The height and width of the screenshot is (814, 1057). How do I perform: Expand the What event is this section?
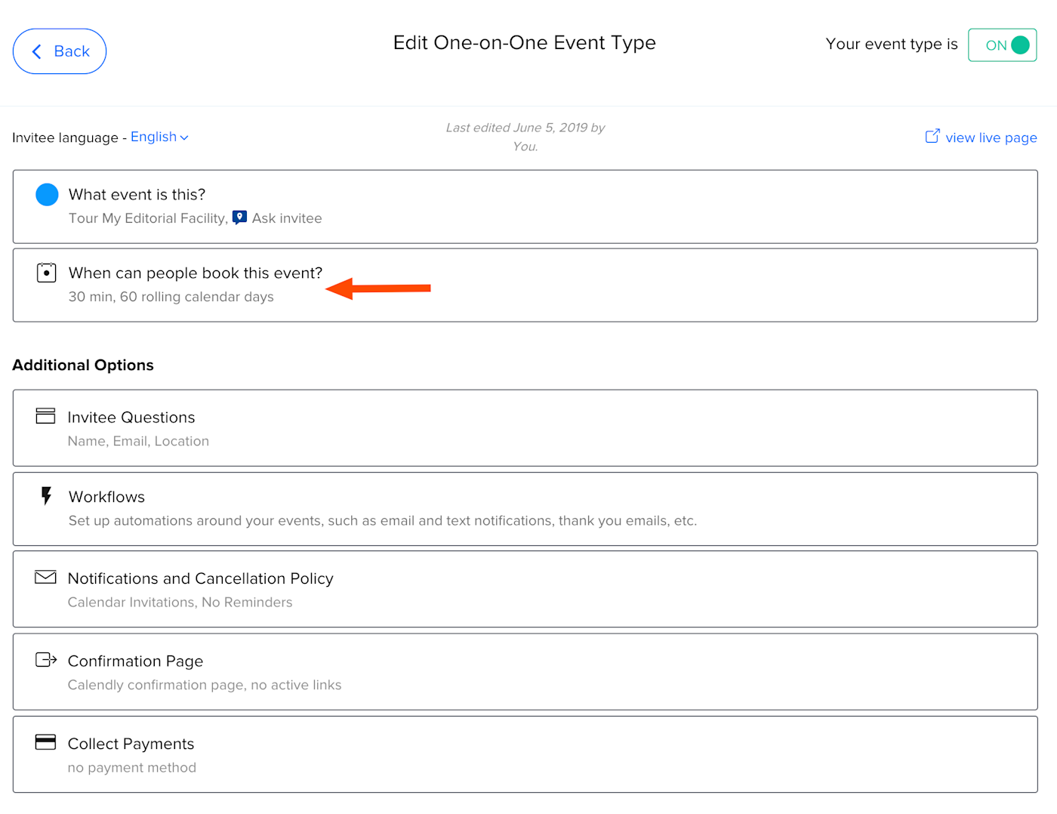[x=525, y=206]
